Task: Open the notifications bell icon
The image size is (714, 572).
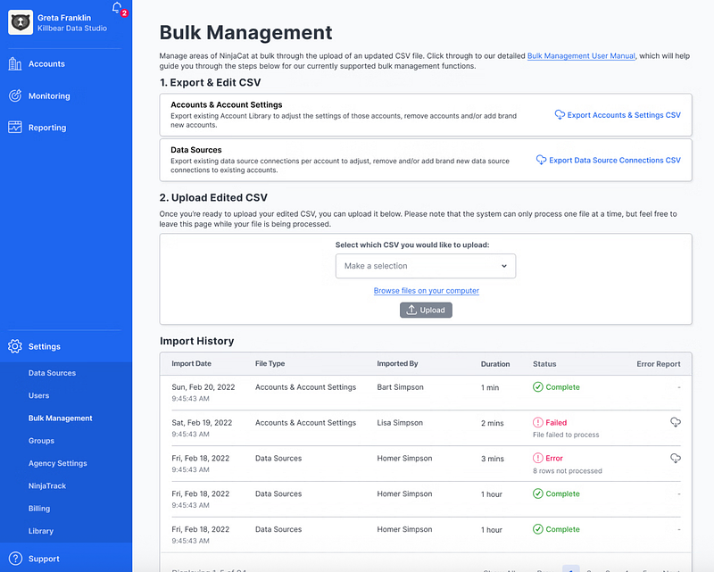Action: tap(117, 9)
